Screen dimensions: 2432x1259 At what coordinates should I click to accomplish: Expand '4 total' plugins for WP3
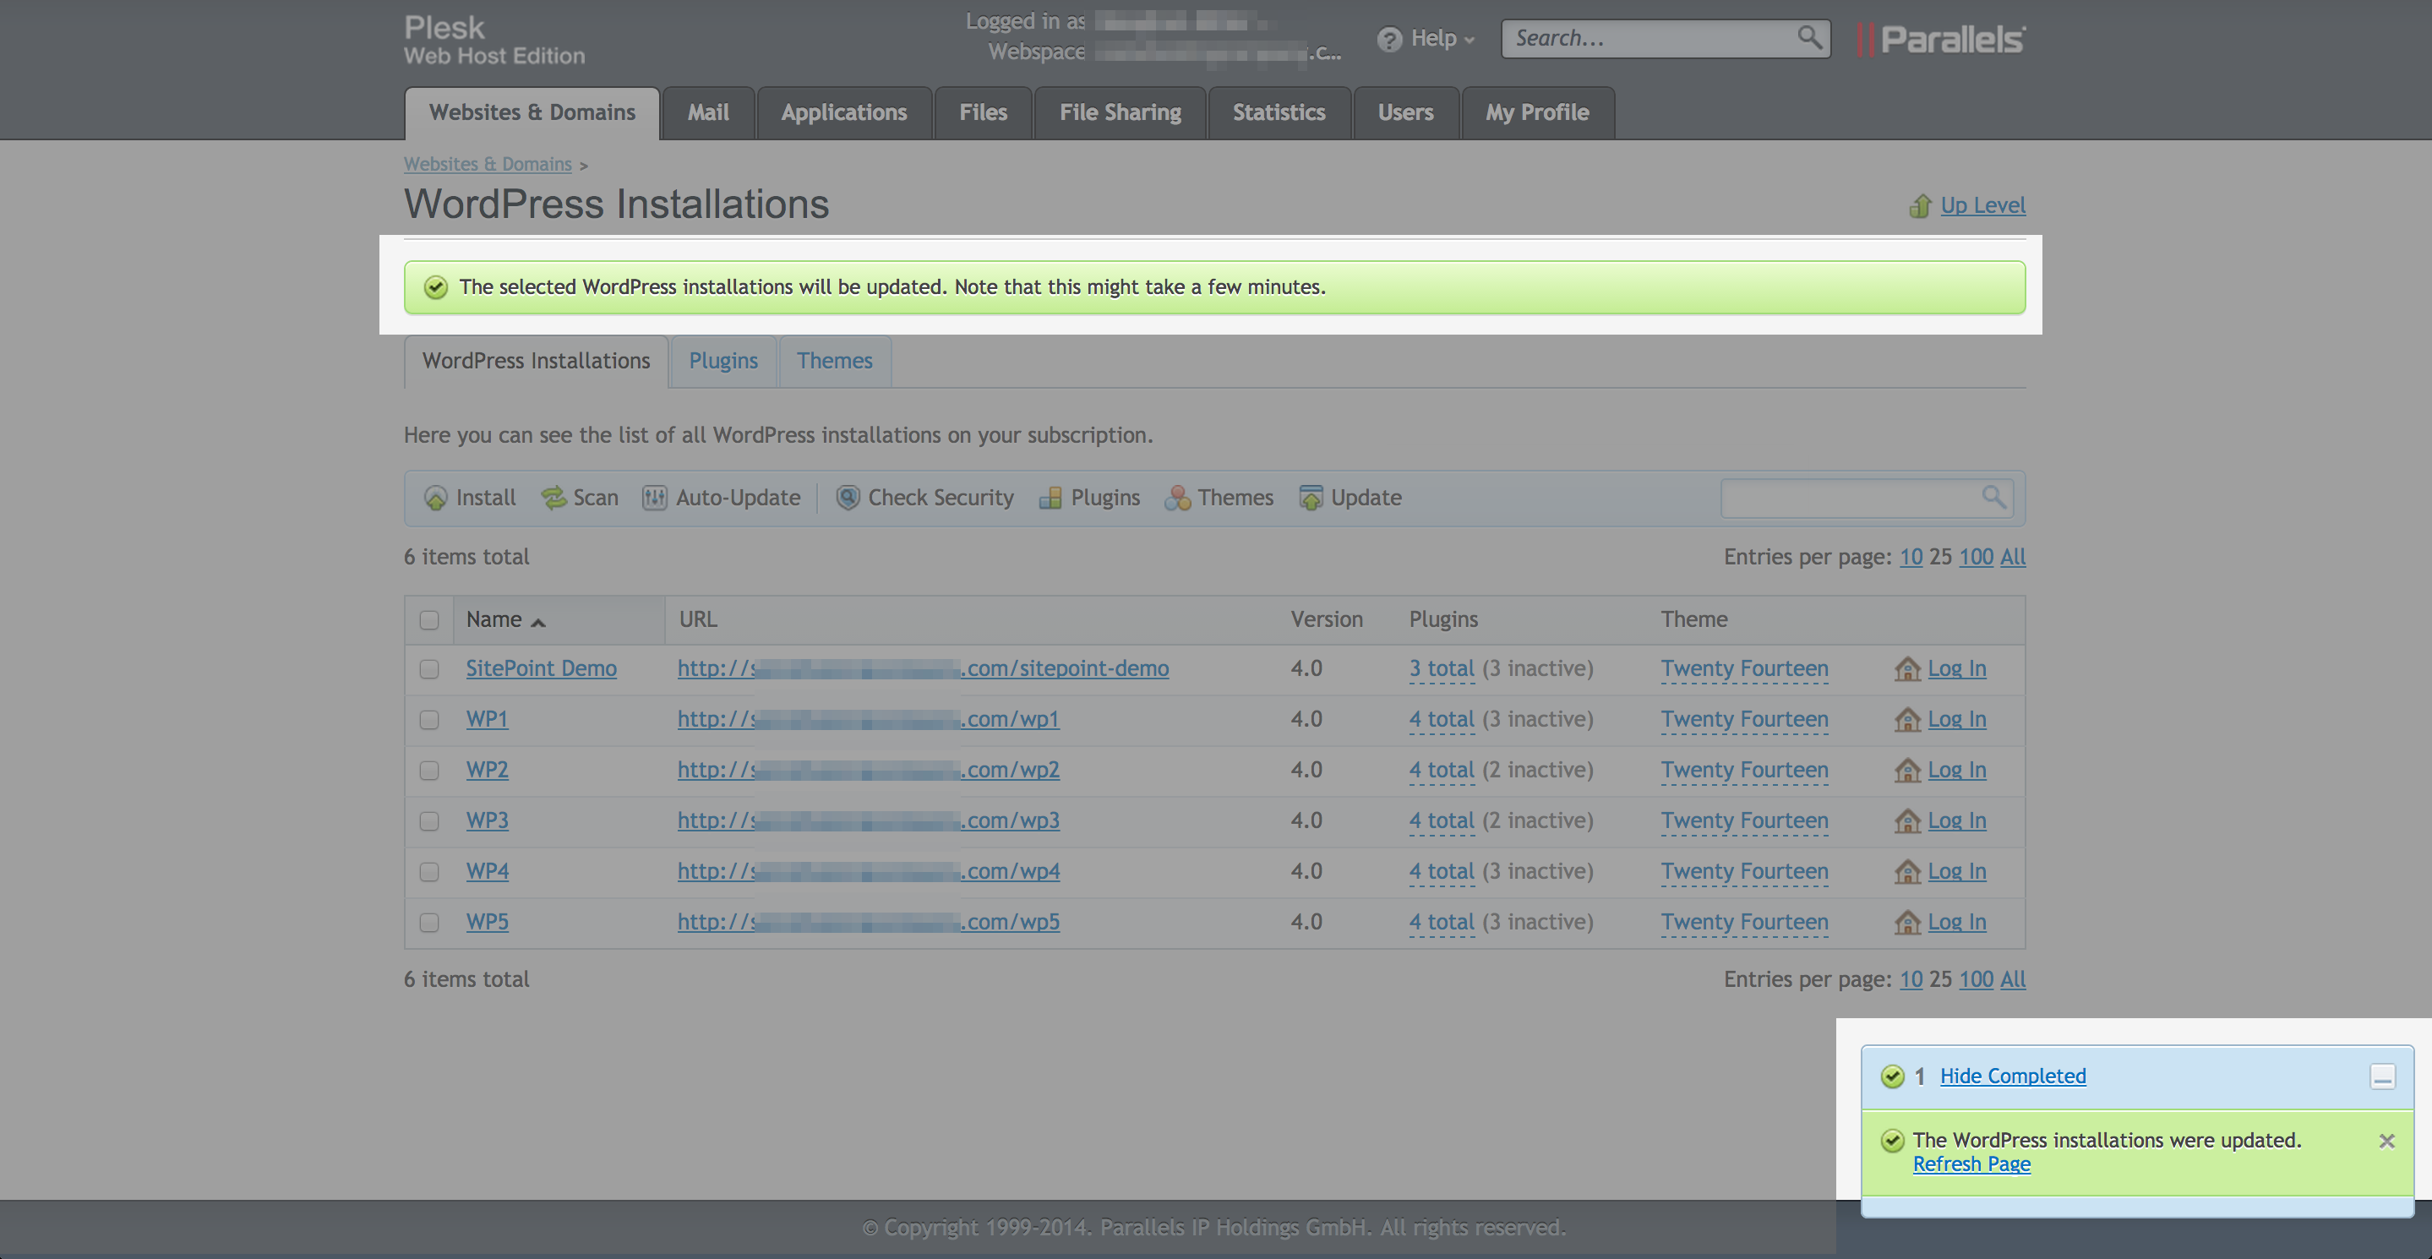1442,821
